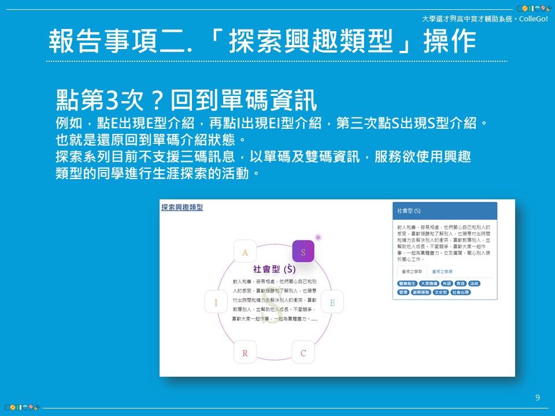The height and width of the screenshot is (416, 555).
Task: Switch to the 重視之學群 tab
Action: pyautogui.click(x=412, y=271)
